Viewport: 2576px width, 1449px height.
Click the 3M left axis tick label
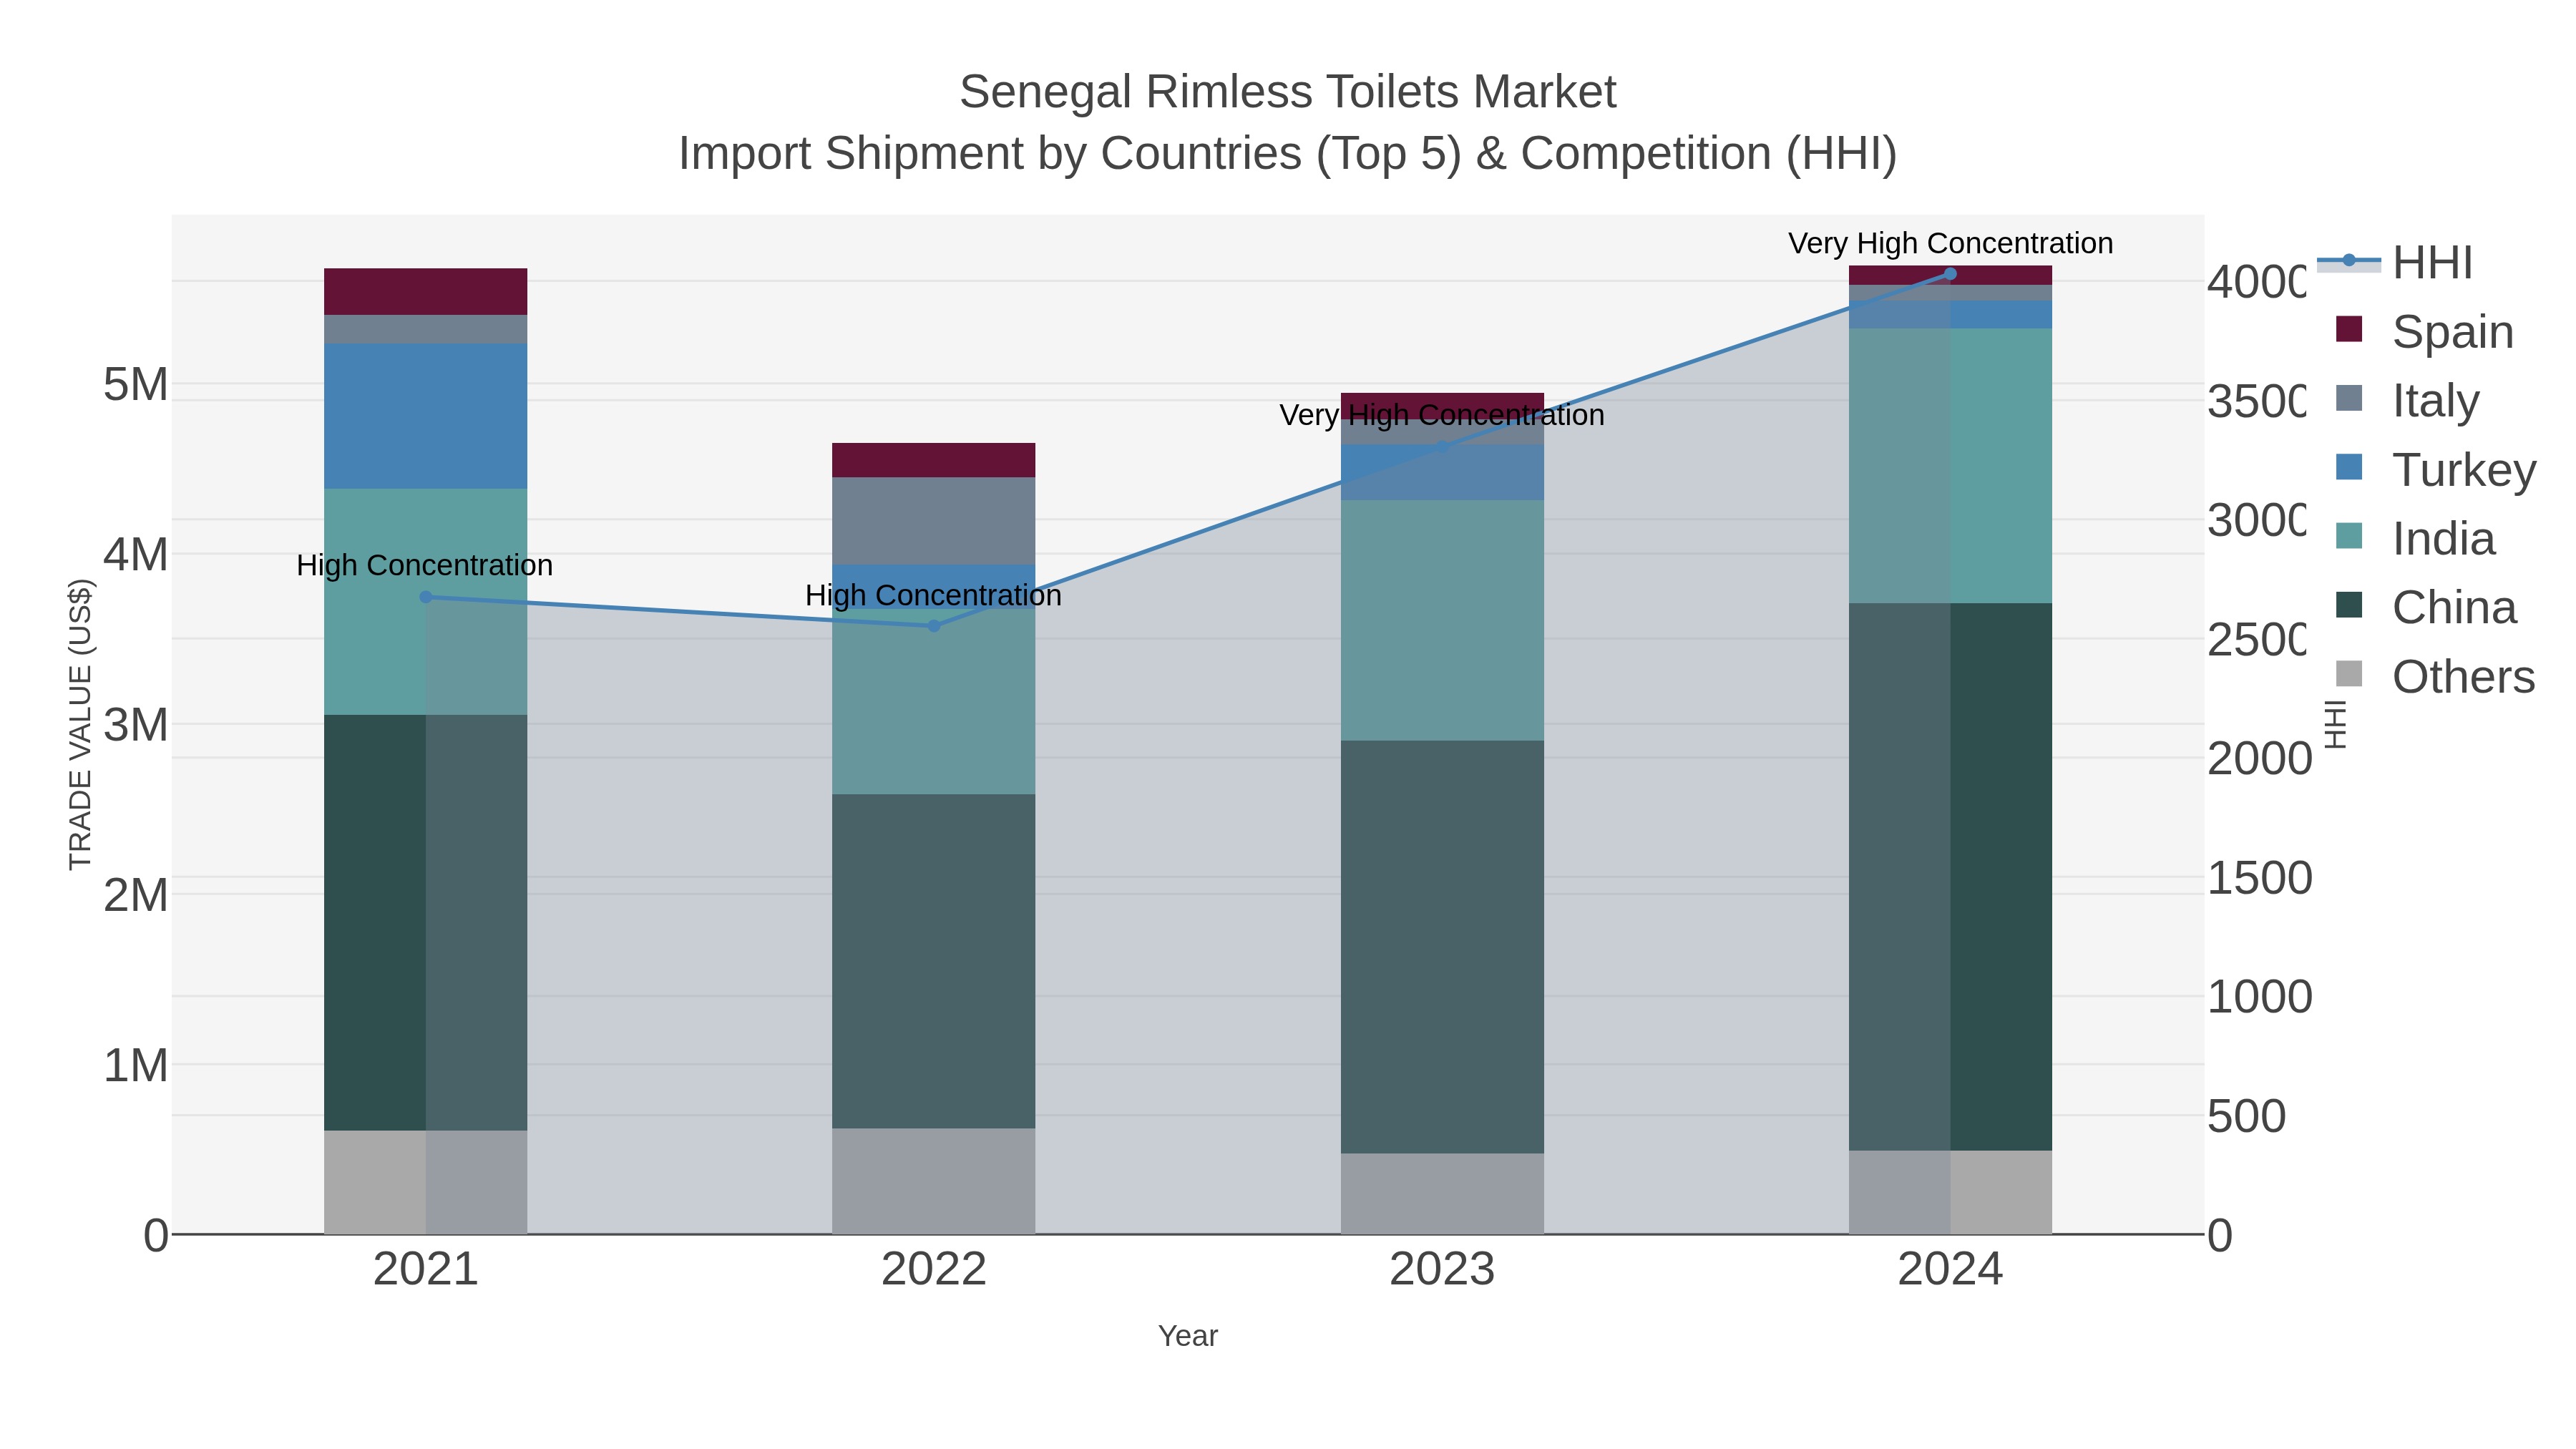[136, 725]
